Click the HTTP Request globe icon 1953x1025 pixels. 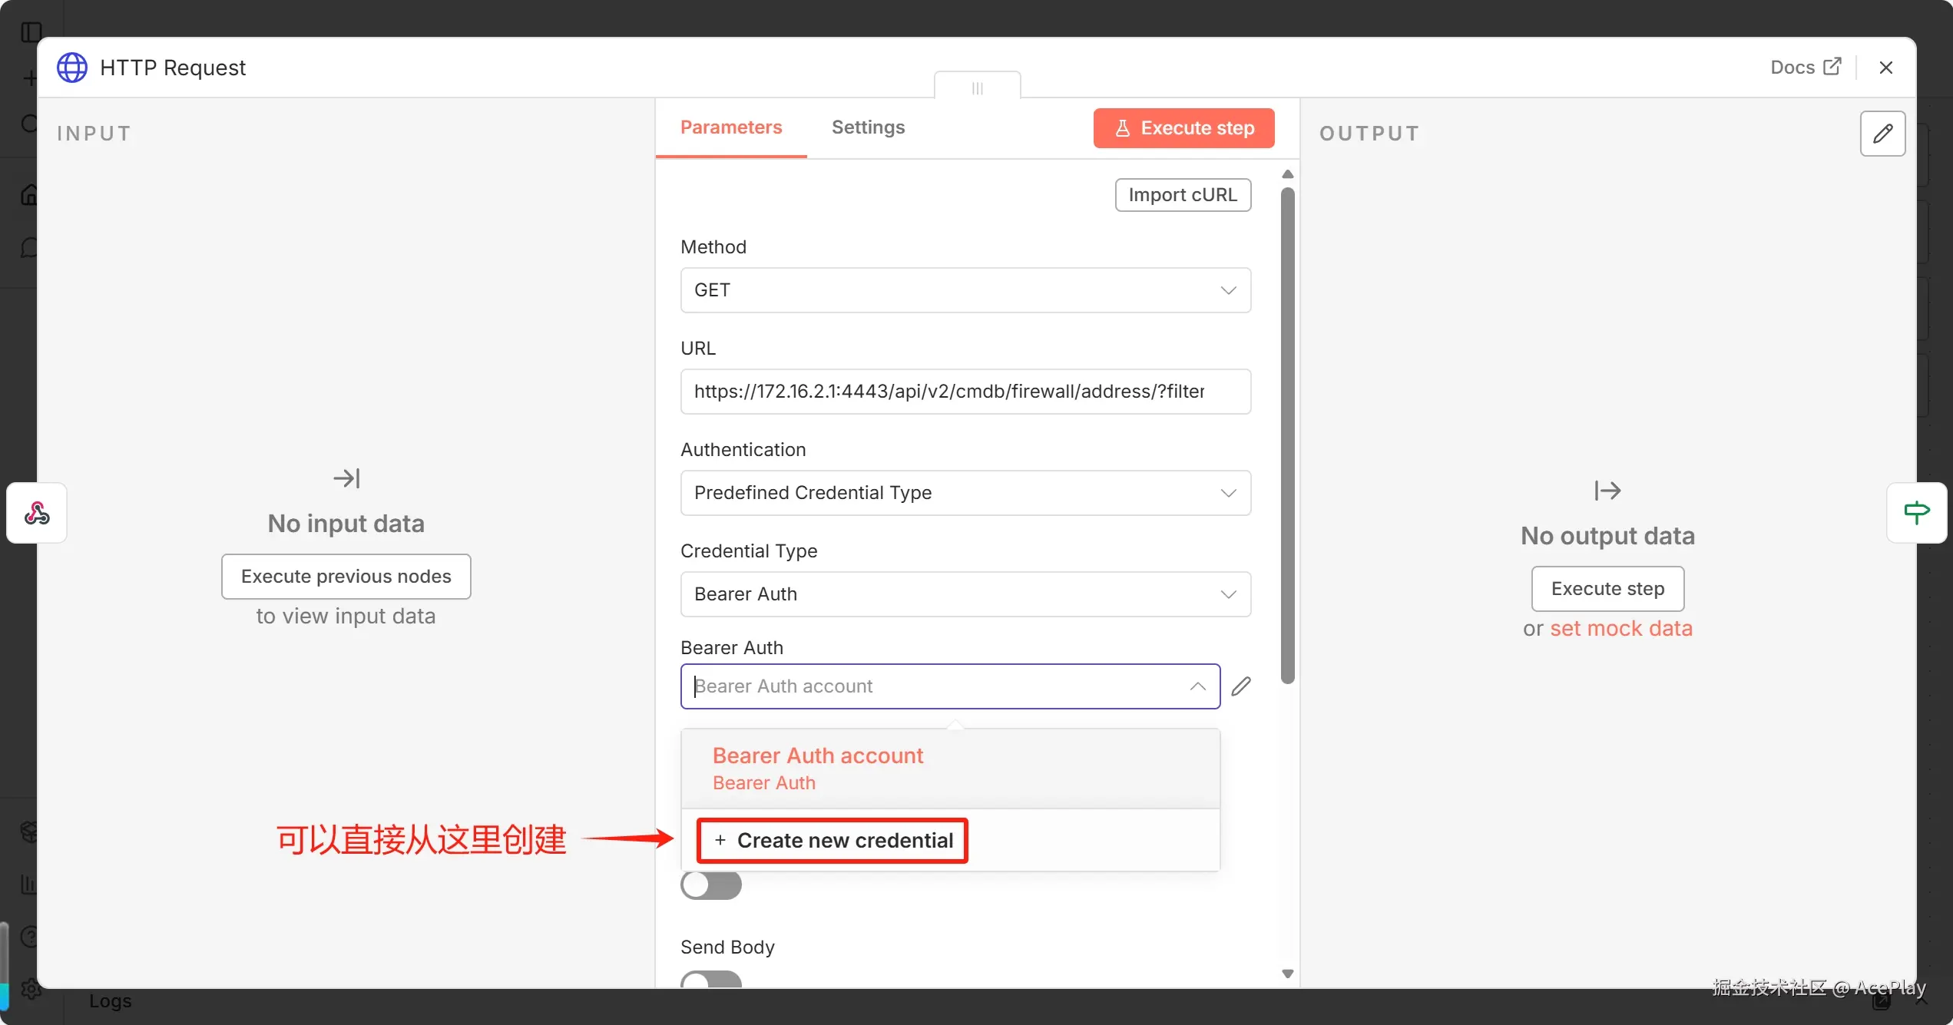(72, 68)
